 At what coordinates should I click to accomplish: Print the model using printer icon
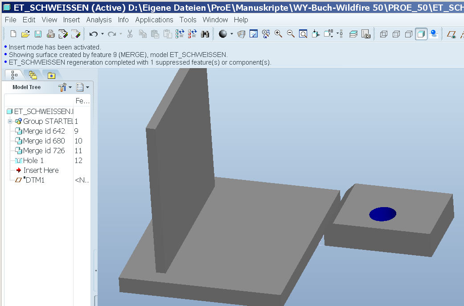51,34
